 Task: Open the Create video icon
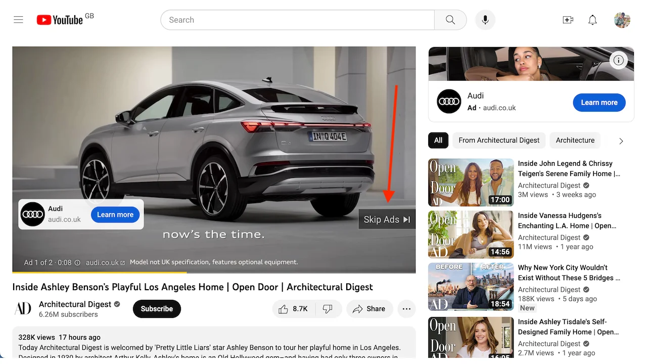pos(568,20)
